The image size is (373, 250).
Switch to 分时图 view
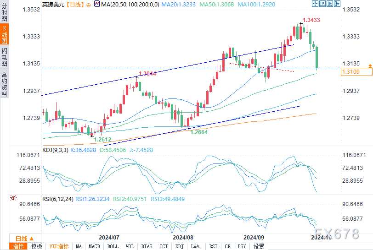click(4, 12)
